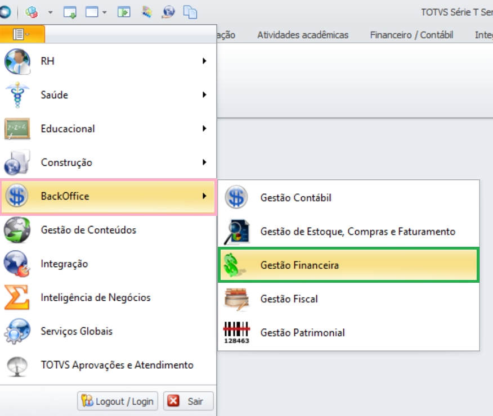Click the Gestão Patrimonial barcode icon

click(236, 332)
